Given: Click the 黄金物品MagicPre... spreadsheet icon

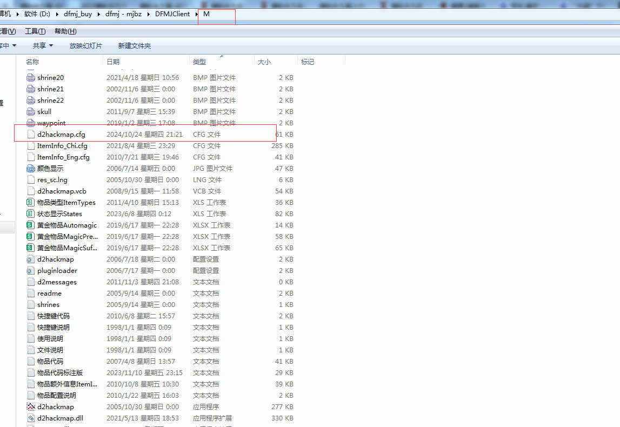Looking at the screenshot, I should (30, 236).
